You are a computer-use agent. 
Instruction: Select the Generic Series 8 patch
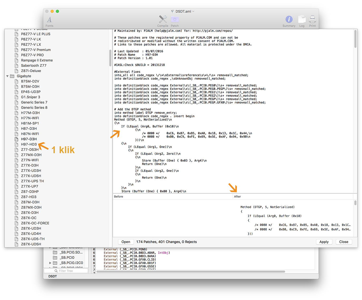point(34,107)
